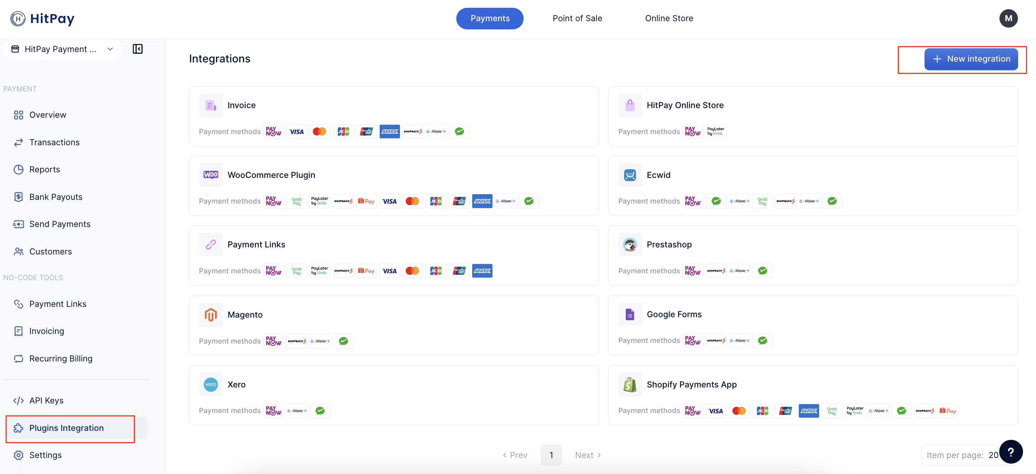Click the Prestashop logo icon

pos(630,244)
